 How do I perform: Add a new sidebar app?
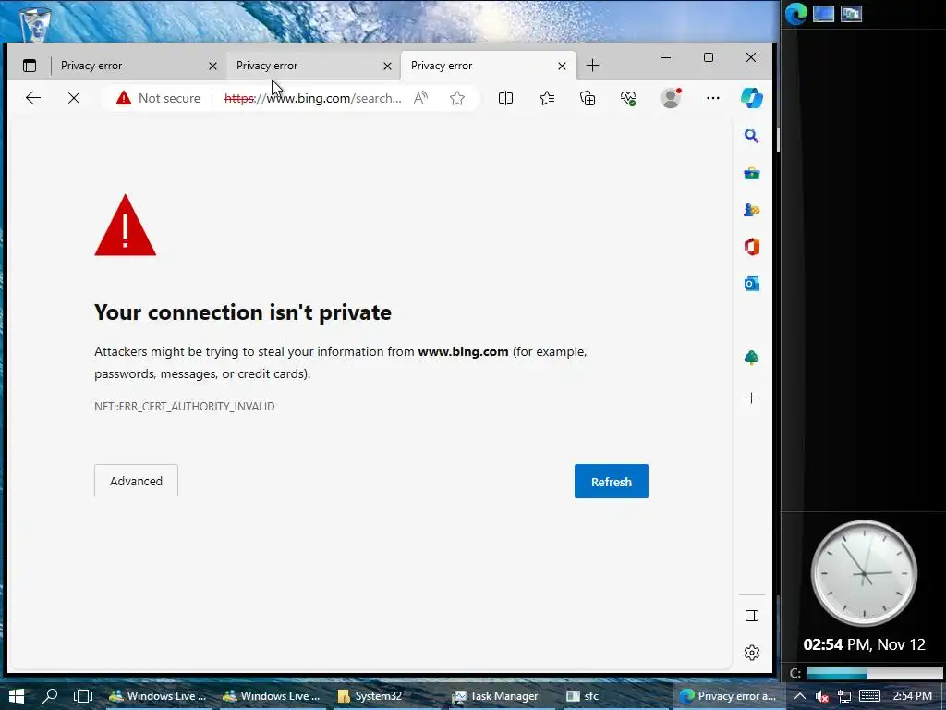click(x=751, y=398)
